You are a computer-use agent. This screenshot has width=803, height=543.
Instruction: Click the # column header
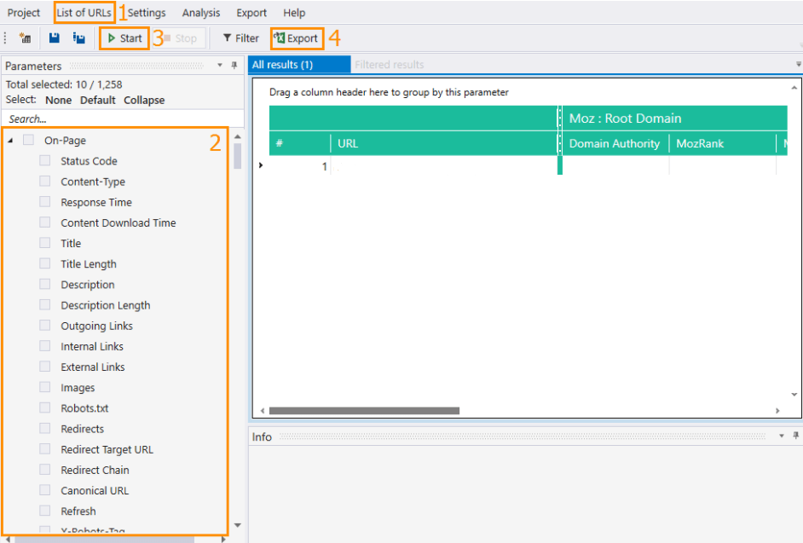[299, 143]
